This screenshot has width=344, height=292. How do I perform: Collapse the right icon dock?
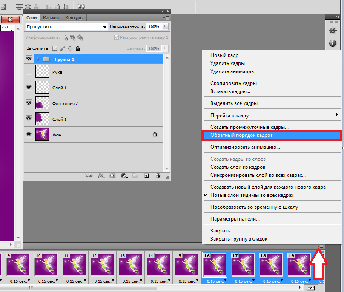click(337, 17)
